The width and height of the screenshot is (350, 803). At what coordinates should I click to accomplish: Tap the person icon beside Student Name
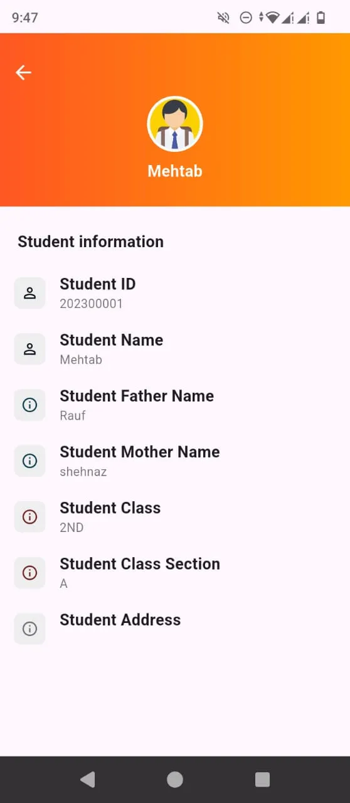coord(29,349)
